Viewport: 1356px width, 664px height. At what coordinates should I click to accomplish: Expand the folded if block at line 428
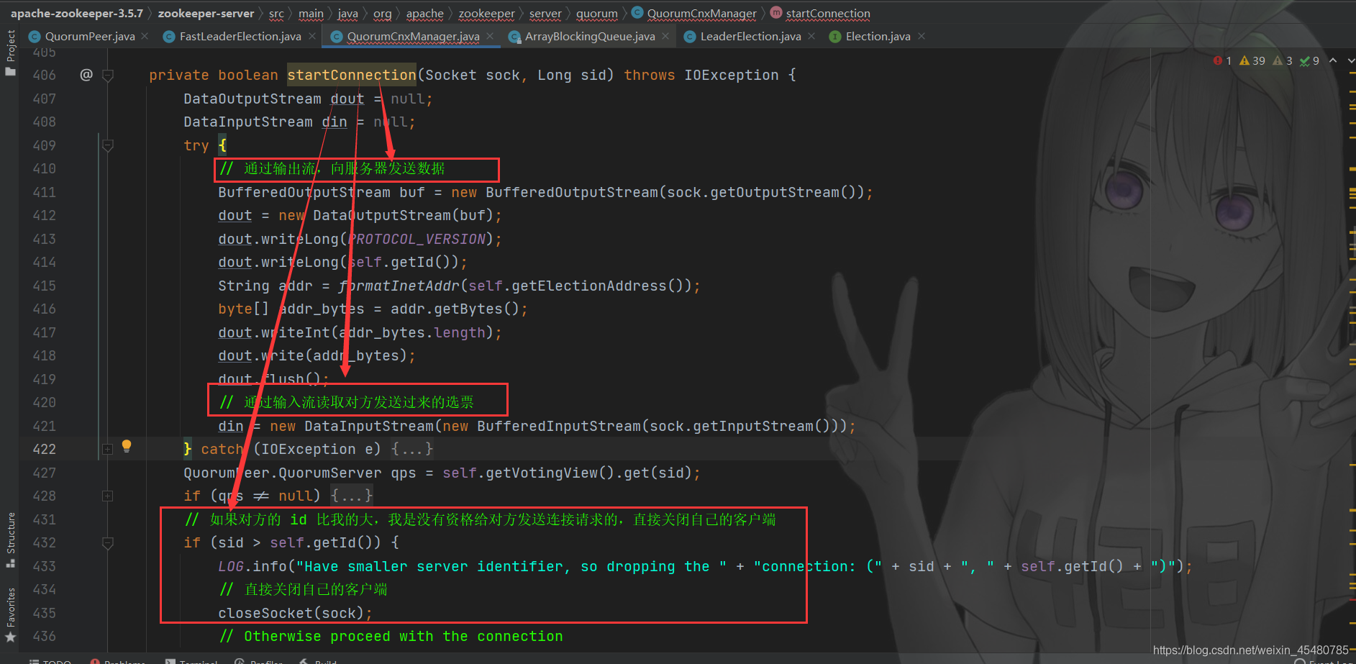coord(108,496)
